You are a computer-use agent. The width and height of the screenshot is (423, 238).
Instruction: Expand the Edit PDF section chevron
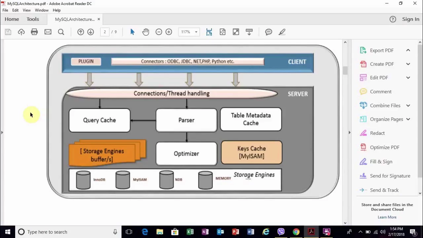408,78
